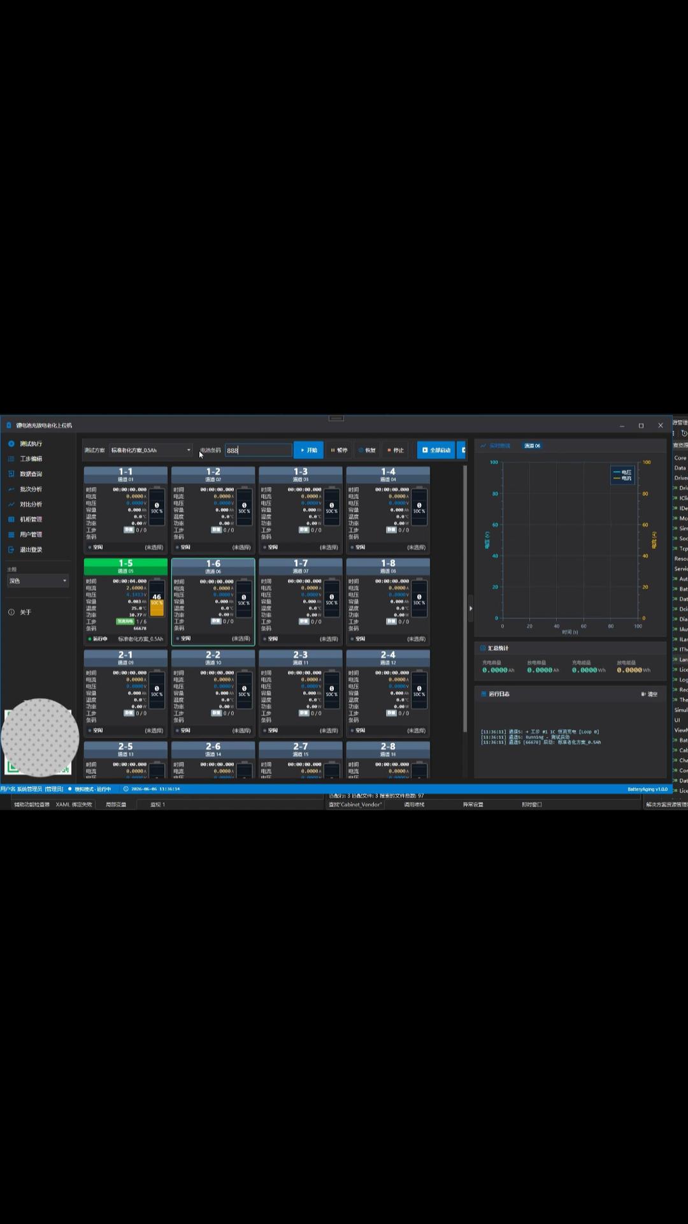Click the 电流 legend entry in the chart
This screenshot has width=688, height=1224.
(622, 478)
